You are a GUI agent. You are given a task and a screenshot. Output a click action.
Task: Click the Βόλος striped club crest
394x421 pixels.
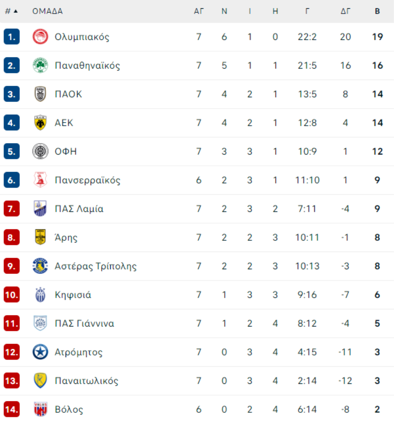pos(40,410)
